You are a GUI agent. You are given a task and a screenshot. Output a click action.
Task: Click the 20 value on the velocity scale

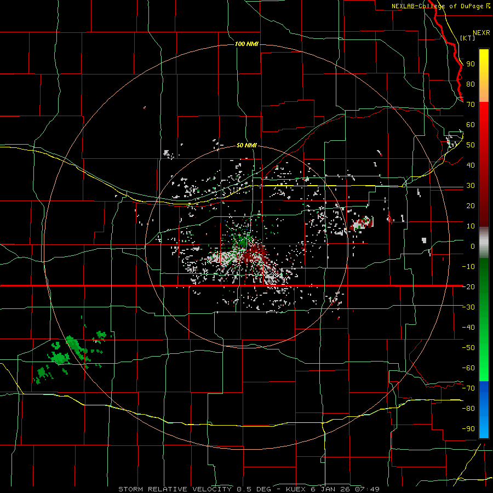(x=471, y=205)
